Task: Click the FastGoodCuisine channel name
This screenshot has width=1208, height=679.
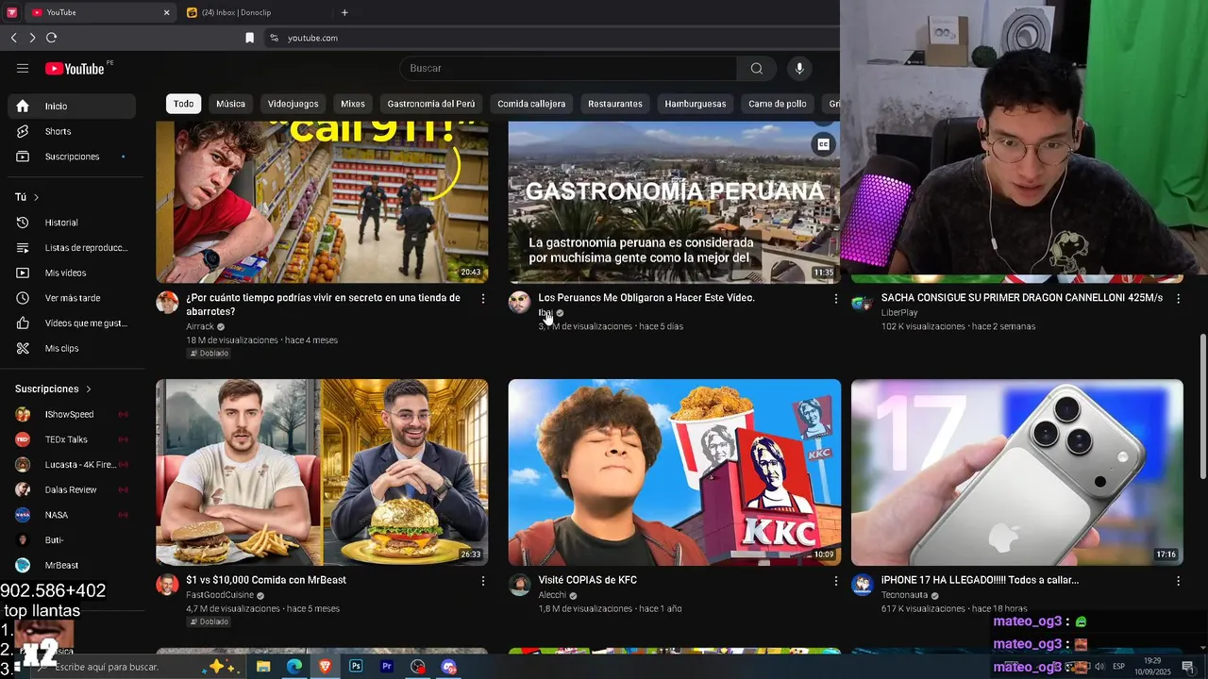Action: click(x=220, y=595)
